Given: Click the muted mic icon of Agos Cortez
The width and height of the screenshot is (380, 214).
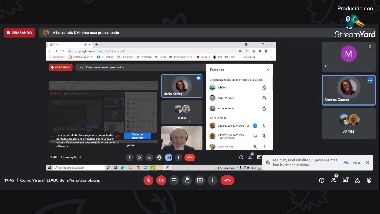Looking at the screenshot, I should coord(255,147).
